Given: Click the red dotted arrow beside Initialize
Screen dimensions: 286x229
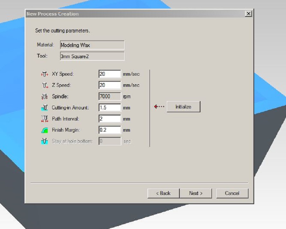Looking at the screenshot, I should click(159, 107).
